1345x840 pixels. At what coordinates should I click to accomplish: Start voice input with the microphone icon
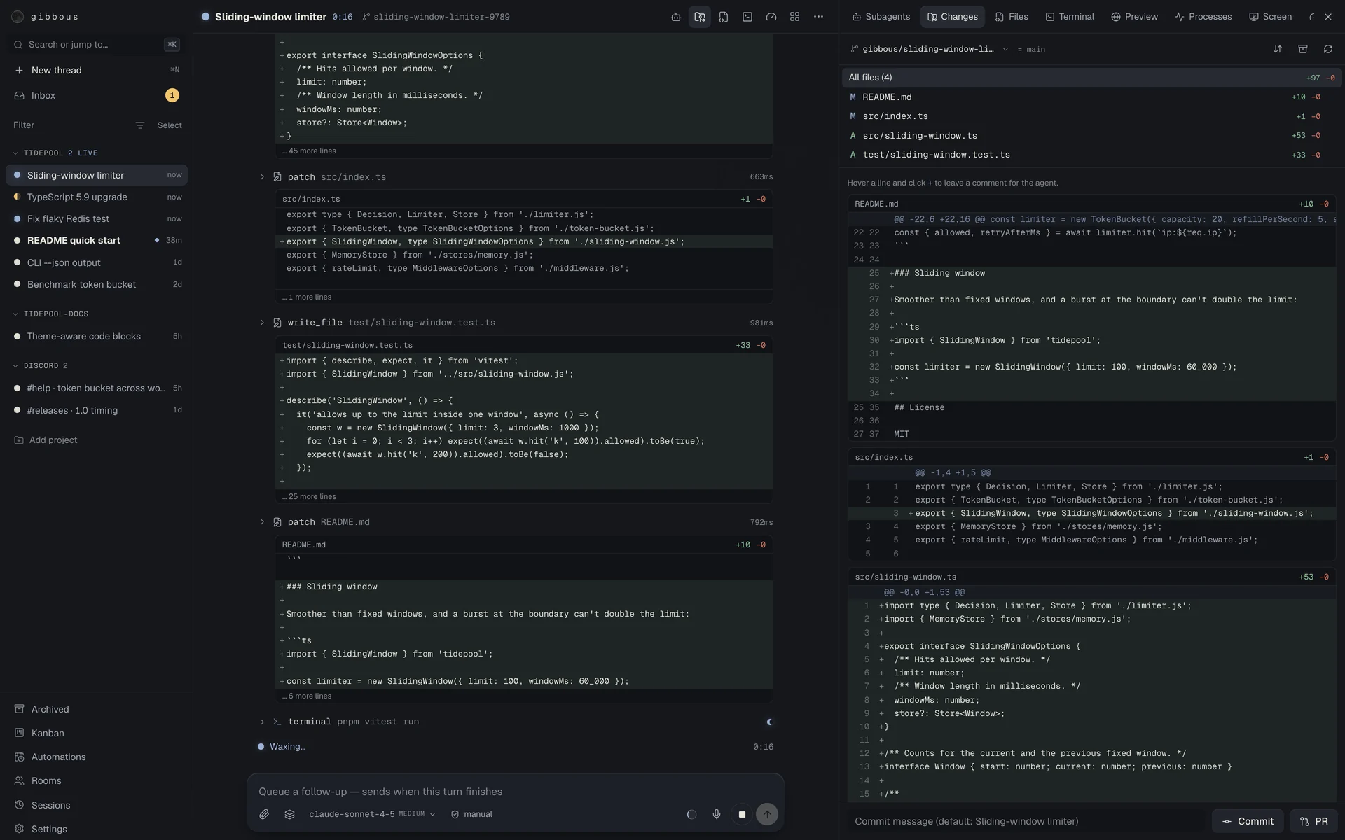coord(717,814)
